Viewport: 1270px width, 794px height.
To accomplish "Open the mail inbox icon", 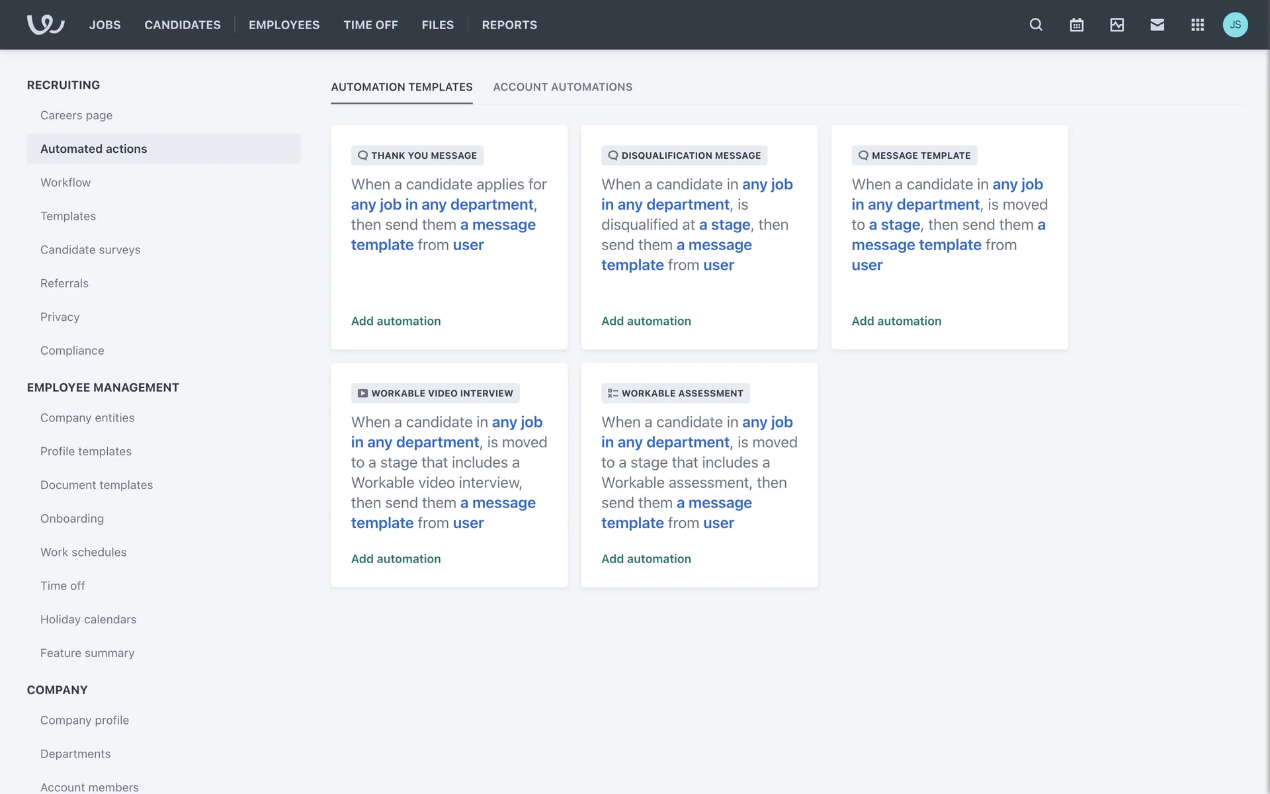I will tap(1157, 24).
